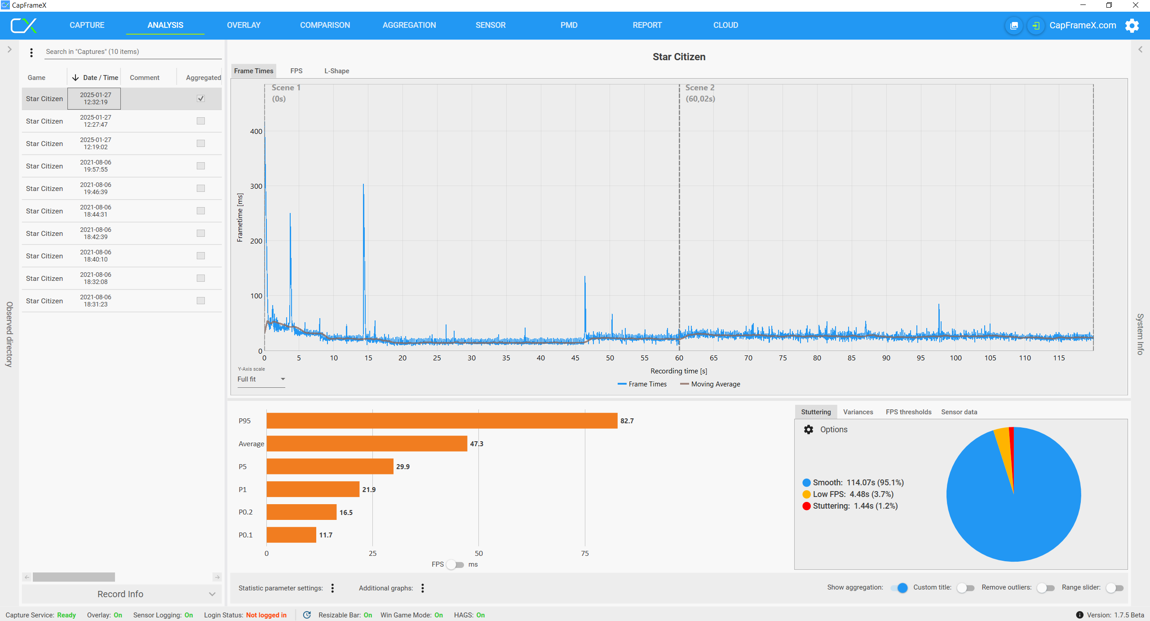
Task: Switch to the COMPARISON tab
Action: (325, 25)
